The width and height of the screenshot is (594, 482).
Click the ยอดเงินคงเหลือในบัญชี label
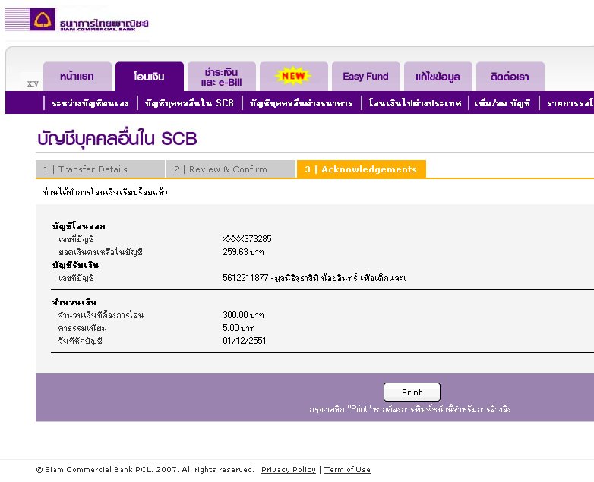point(100,252)
